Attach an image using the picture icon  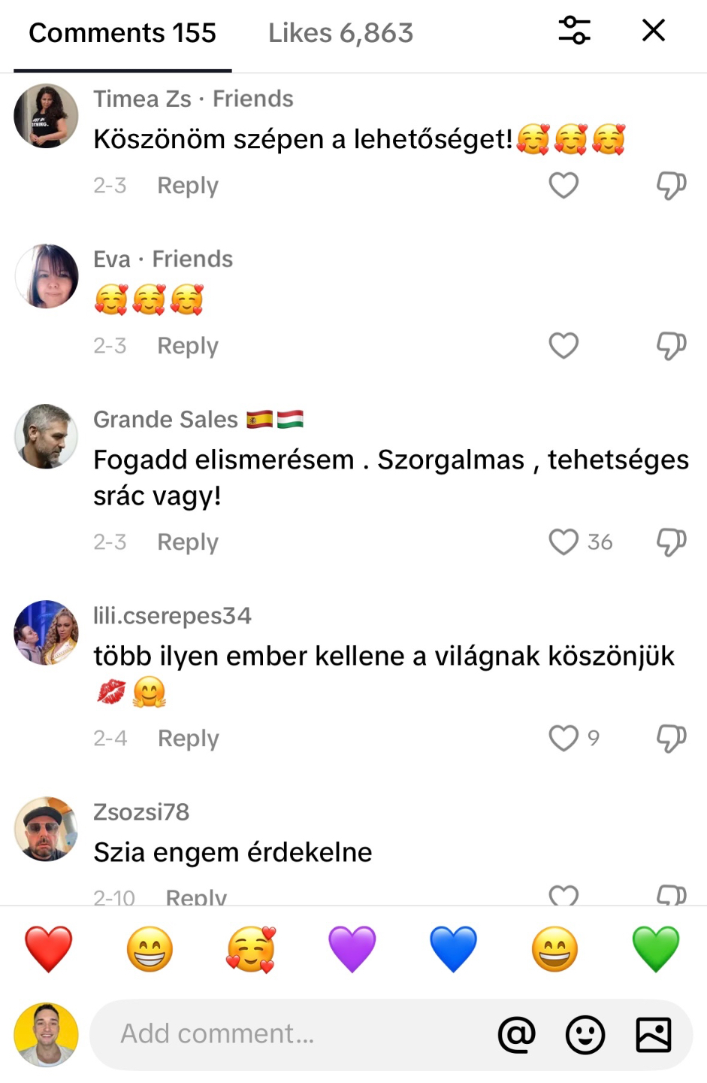pos(654,1035)
